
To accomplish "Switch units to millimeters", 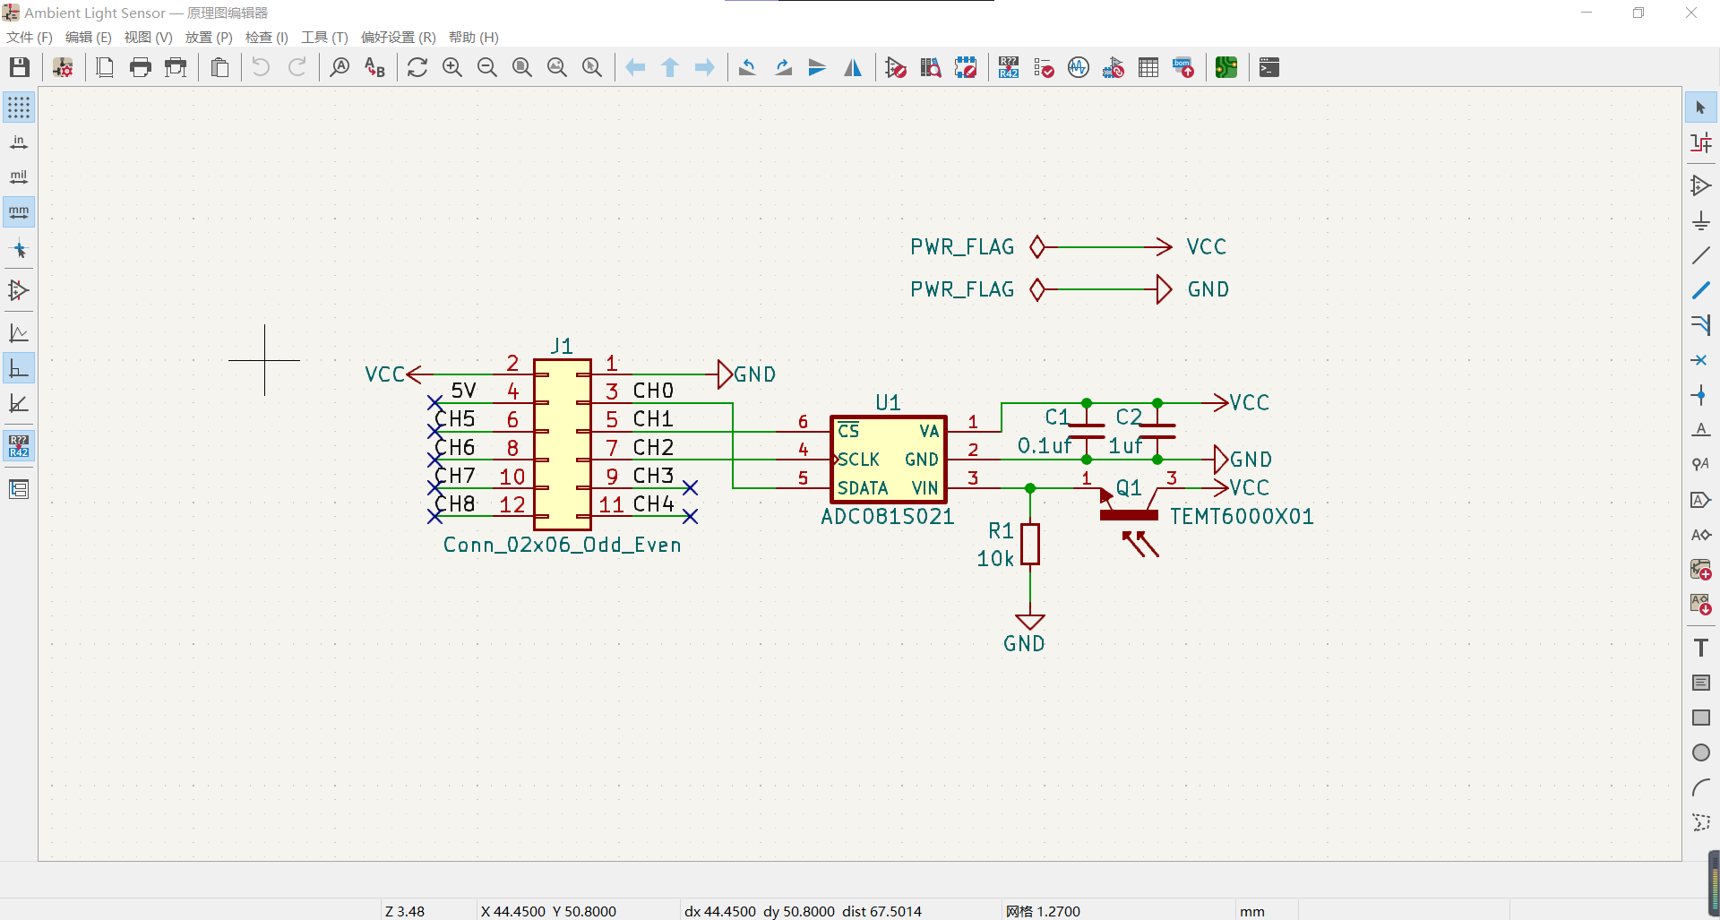I will click(x=19, y=212).
